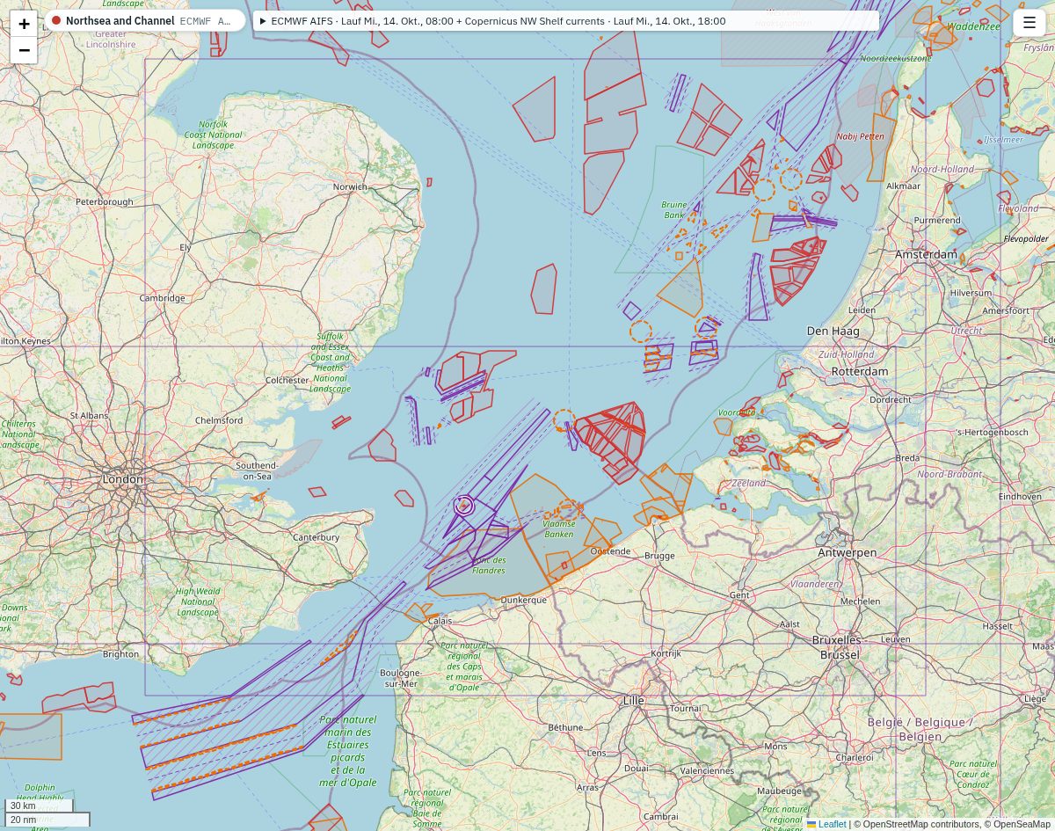Zoom out the map with minus button
Viewport: 1055px width, 831px height.
pos(24,50)
